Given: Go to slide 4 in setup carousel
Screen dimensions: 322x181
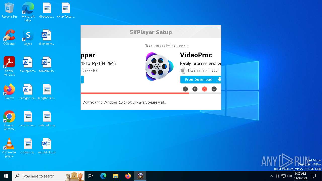Looking at the screenshot, I should coord(214,89).
